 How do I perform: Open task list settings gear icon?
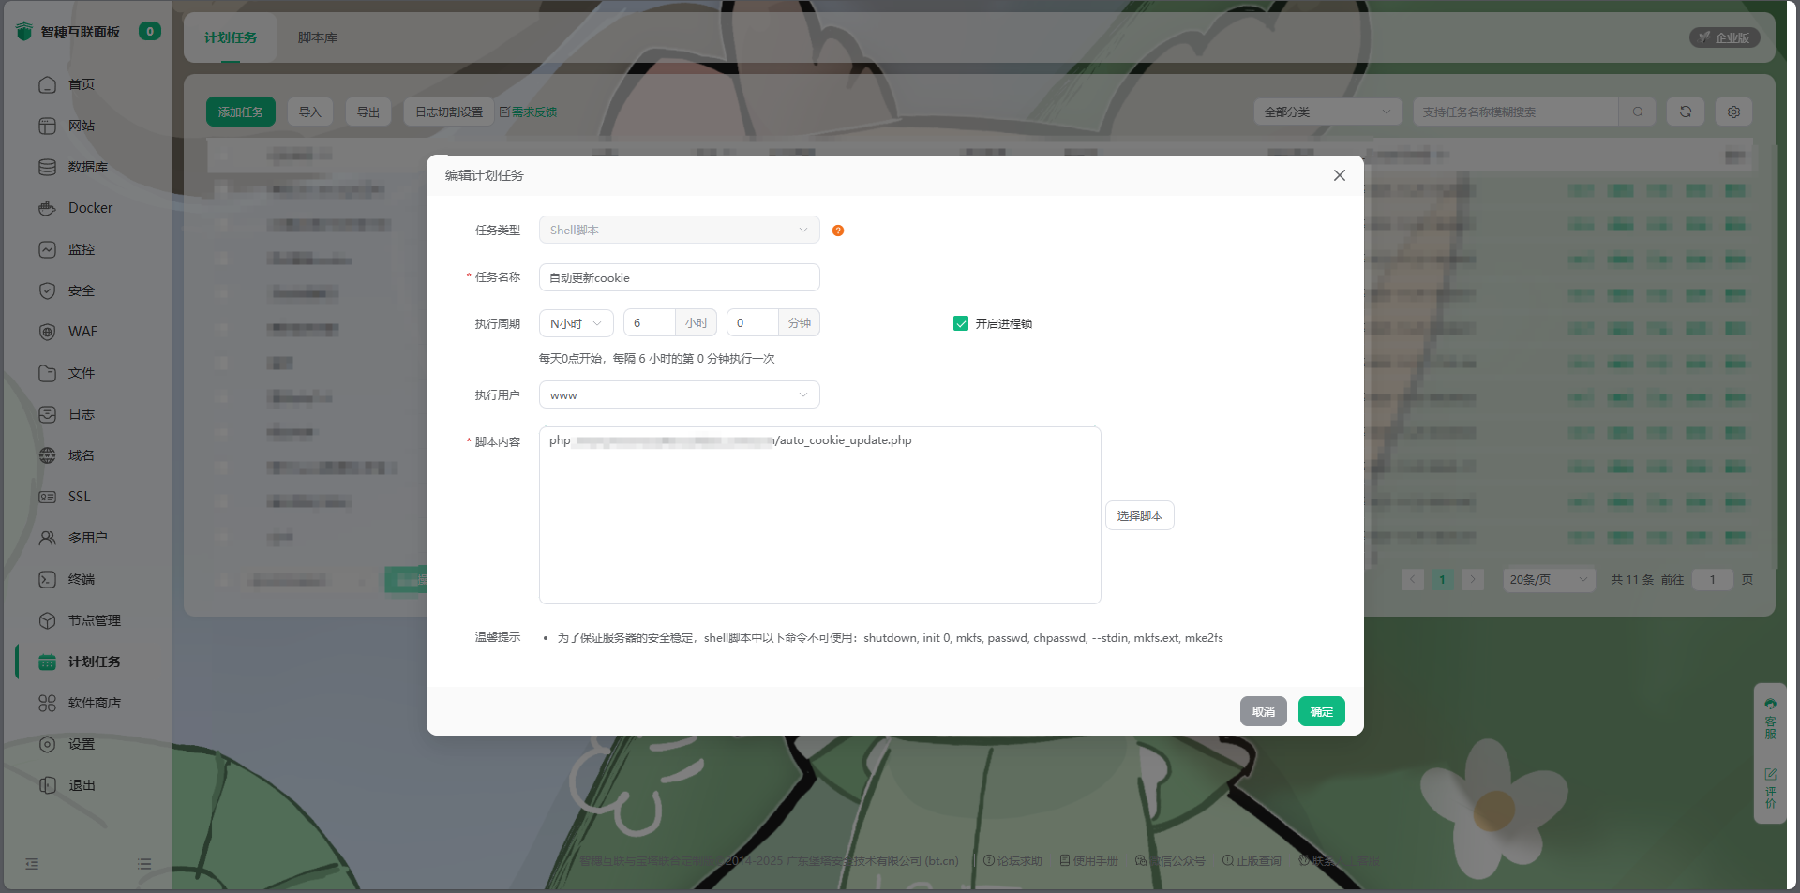tap(1733, 112)
